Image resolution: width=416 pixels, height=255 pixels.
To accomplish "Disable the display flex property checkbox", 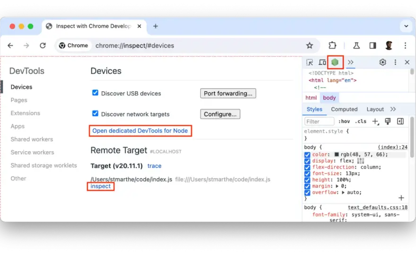I will point(307,161).
